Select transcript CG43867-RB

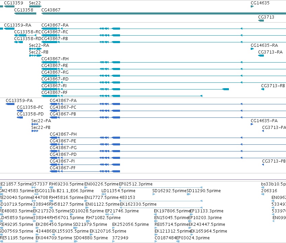point(164,42)
